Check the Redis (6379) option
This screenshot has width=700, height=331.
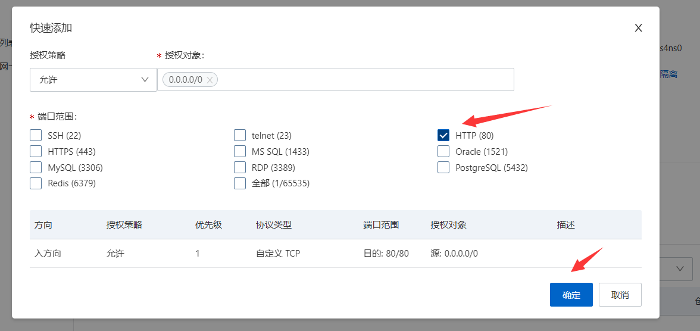[36, 183]
